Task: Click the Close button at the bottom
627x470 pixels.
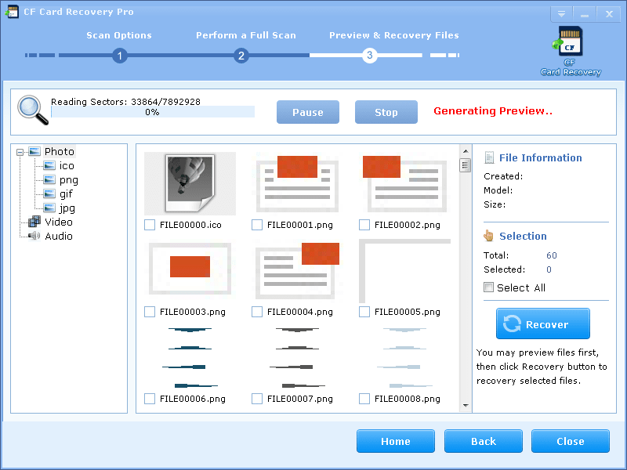Action: 571,441
